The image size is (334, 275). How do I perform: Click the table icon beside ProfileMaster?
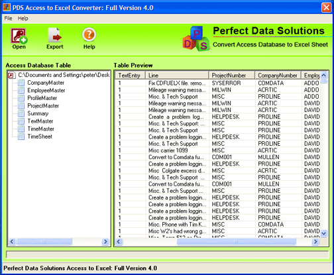[x=21, y=98]
